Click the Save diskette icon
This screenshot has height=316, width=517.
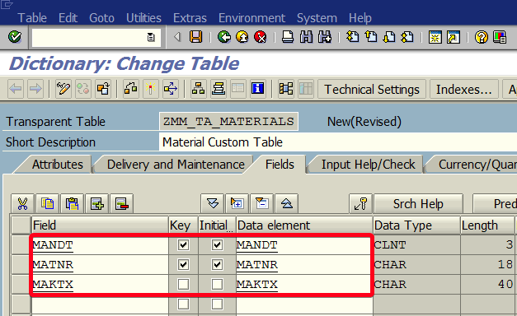pos(196,37)
